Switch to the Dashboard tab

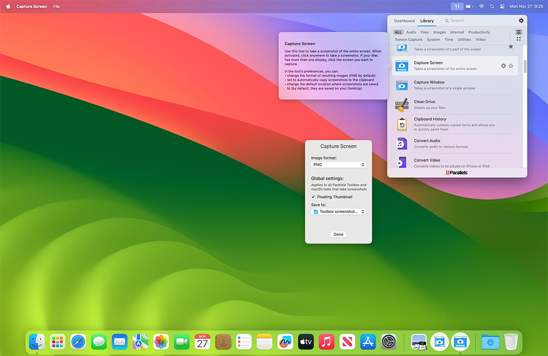(x=404, y=21)
